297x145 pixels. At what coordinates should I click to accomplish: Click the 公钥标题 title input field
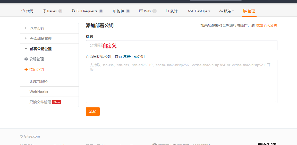pyautogui.click(x=181, y=45)
